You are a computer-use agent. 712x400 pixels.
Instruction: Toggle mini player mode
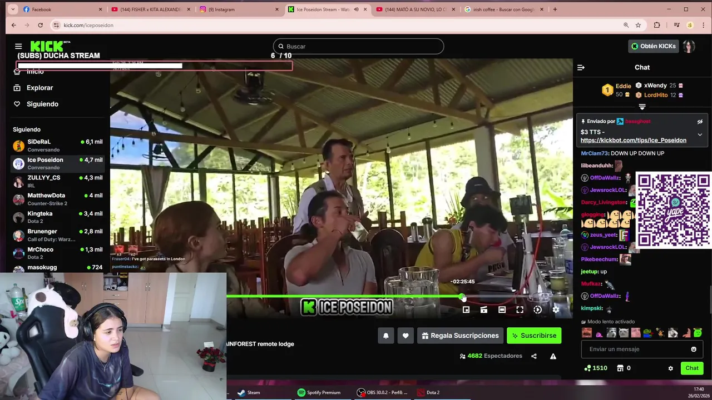coord(466,310)
